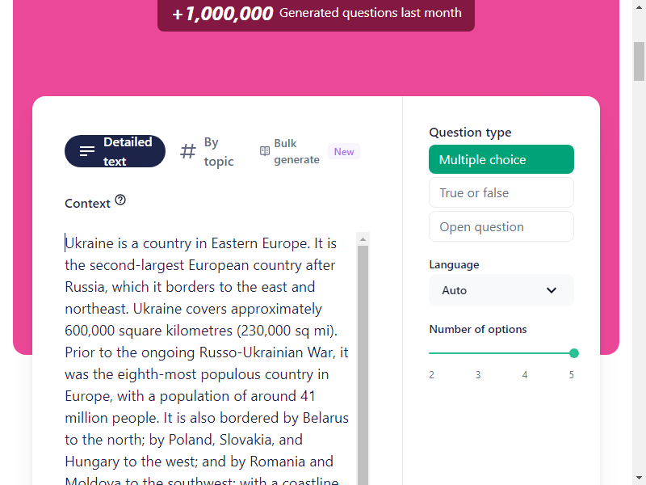646x485 pixels.
Task: Select Multiple choice question type
Action: tap(501, 159)
